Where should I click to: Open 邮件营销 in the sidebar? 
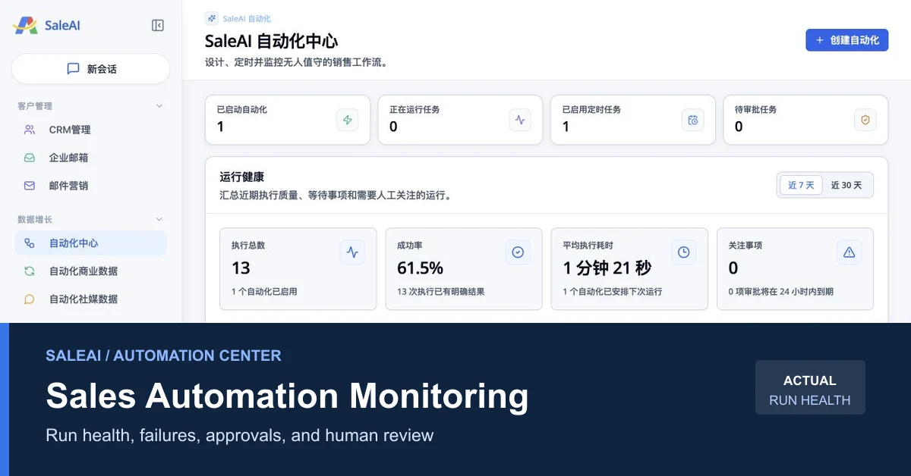[90, 186]
